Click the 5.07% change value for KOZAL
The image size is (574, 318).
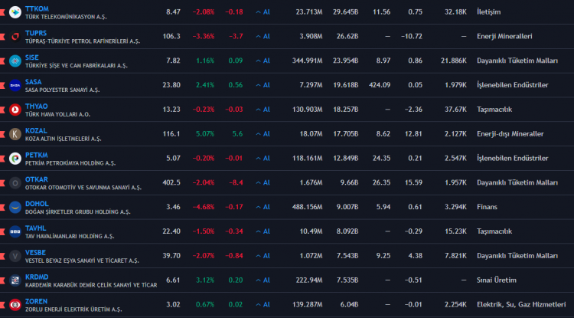point(205,134)
